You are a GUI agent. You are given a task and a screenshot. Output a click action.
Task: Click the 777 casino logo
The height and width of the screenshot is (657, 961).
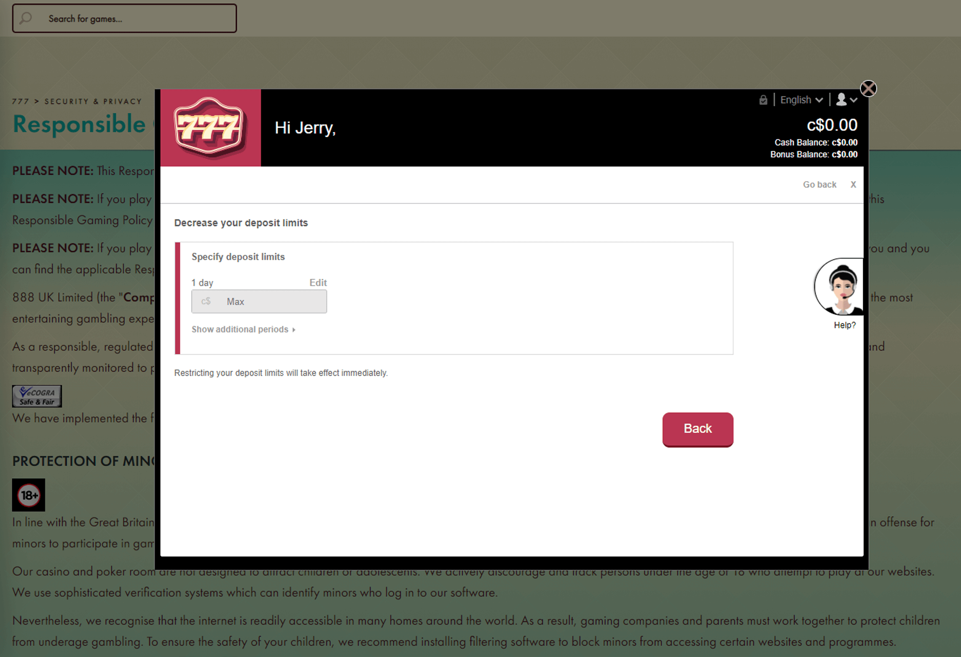tap(210, 128)
